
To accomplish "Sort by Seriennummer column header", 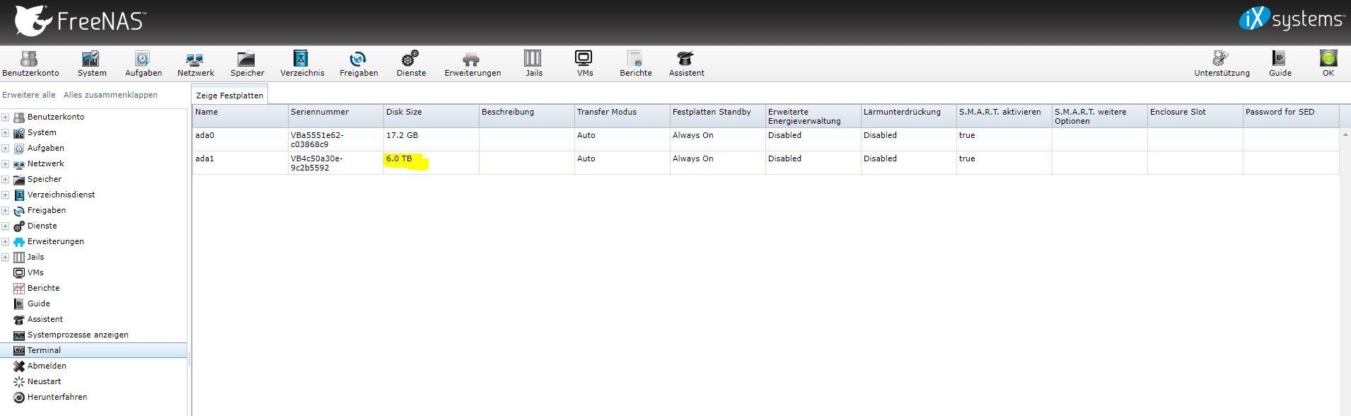I will [x=335, y=116].
